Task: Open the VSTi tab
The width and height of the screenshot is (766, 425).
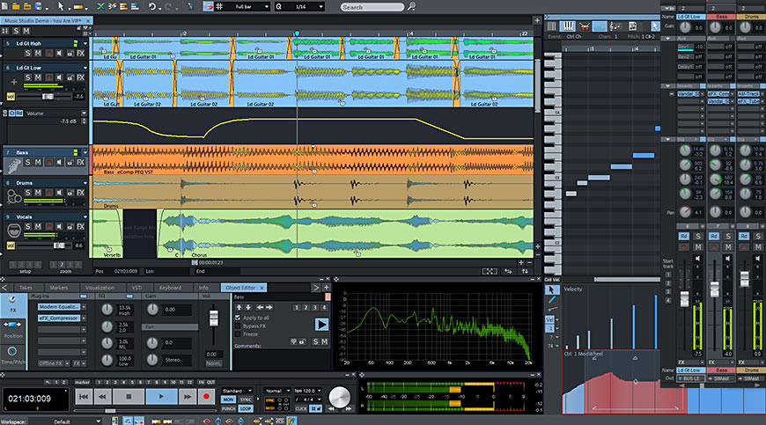Action: click(x=136, y=288)
